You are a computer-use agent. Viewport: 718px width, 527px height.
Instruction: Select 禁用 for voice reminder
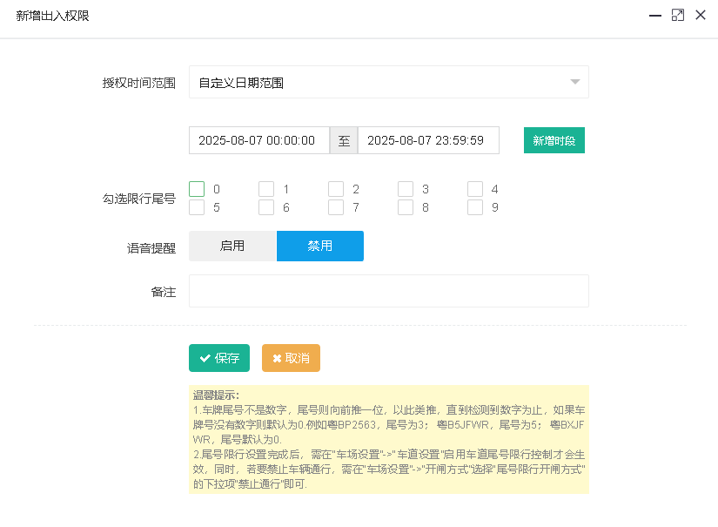(320, 247)
